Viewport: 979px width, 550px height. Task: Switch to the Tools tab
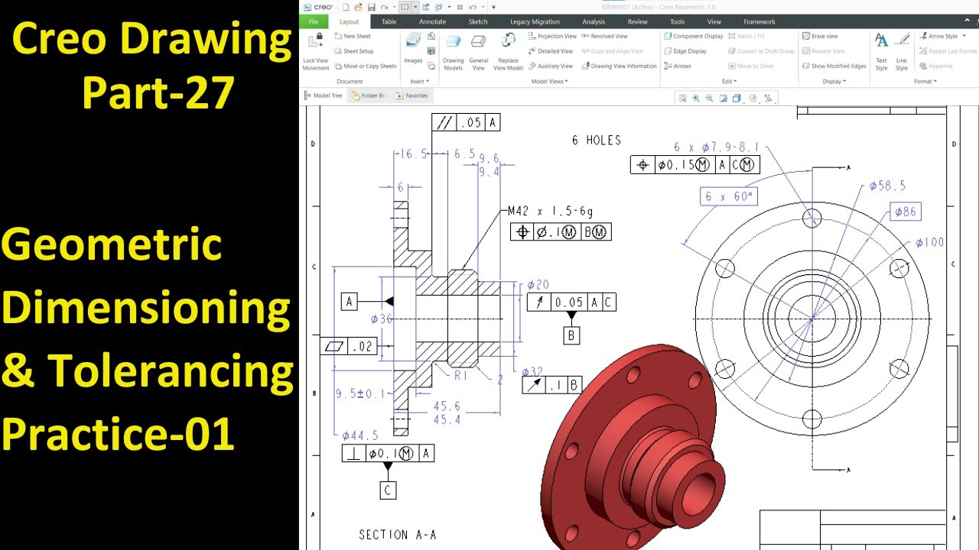(677, 21)
